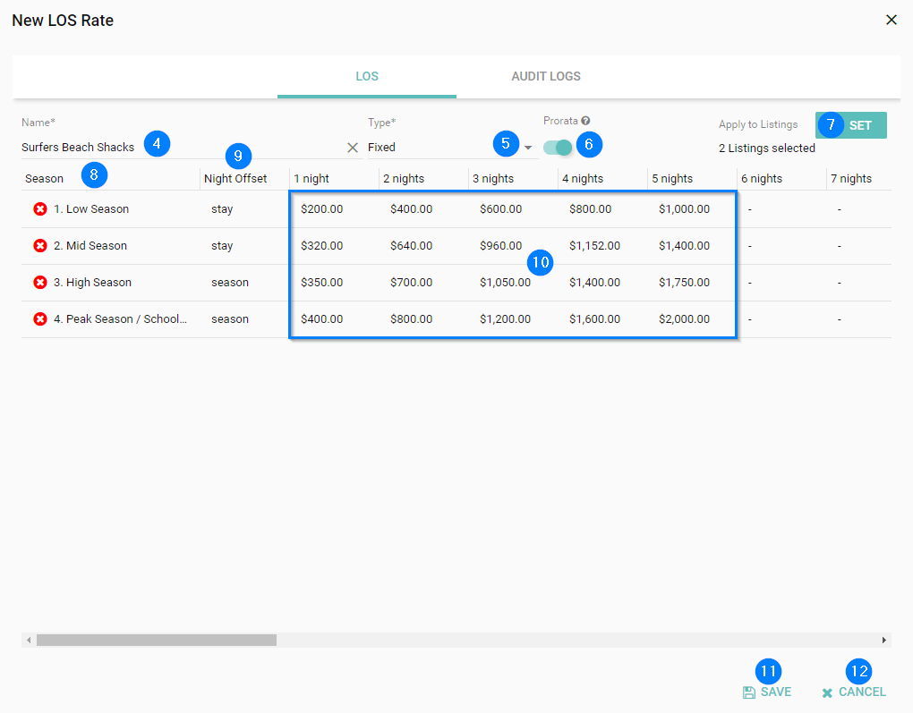Image resolution: width=913 pixels, height=713 pixels.
Task: Click the Prorata help question icon
Action: [x=585, y=121]
